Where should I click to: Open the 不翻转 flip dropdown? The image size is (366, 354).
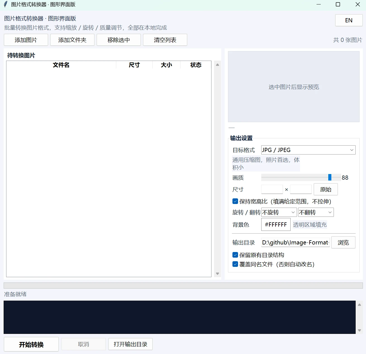coord(316,212)
